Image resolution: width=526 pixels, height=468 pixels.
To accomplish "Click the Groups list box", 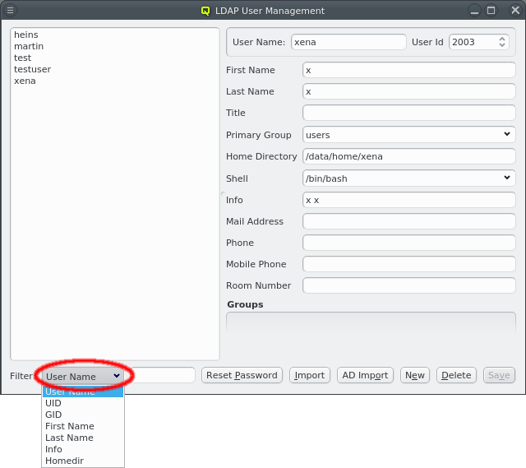I will tap(371, 322).
